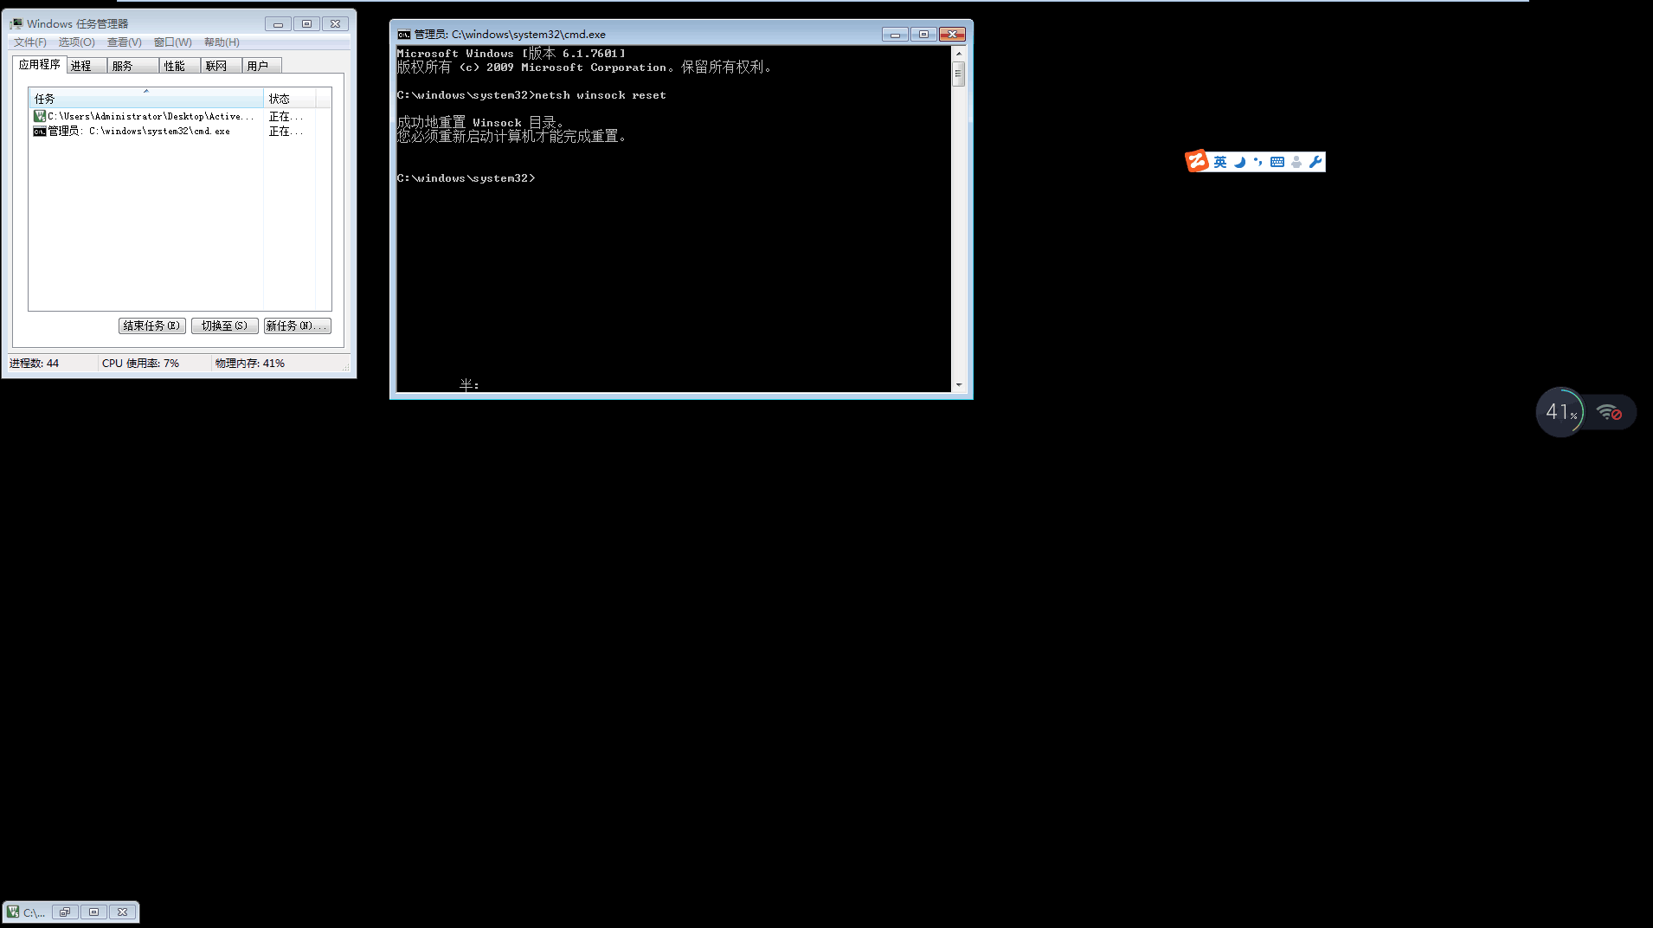
Task: Toggle the 英 language mode indicator
Action: [1220, 162]
